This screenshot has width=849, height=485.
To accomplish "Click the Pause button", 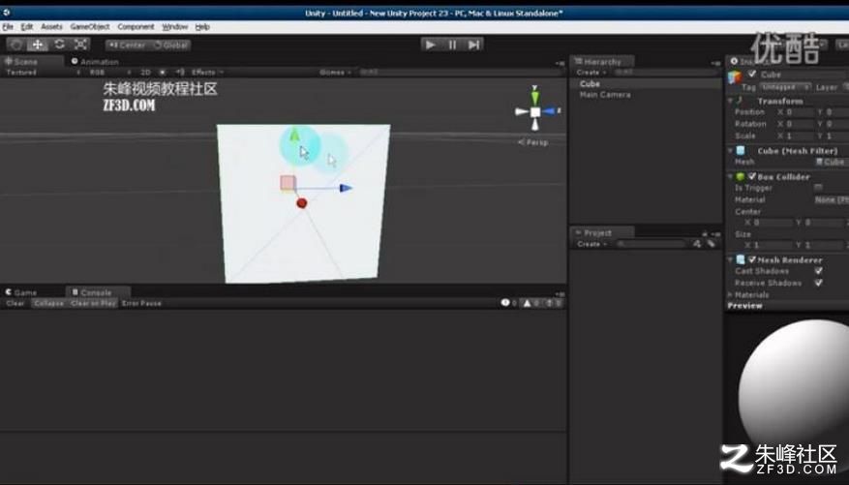I will [x=452, y=45].
